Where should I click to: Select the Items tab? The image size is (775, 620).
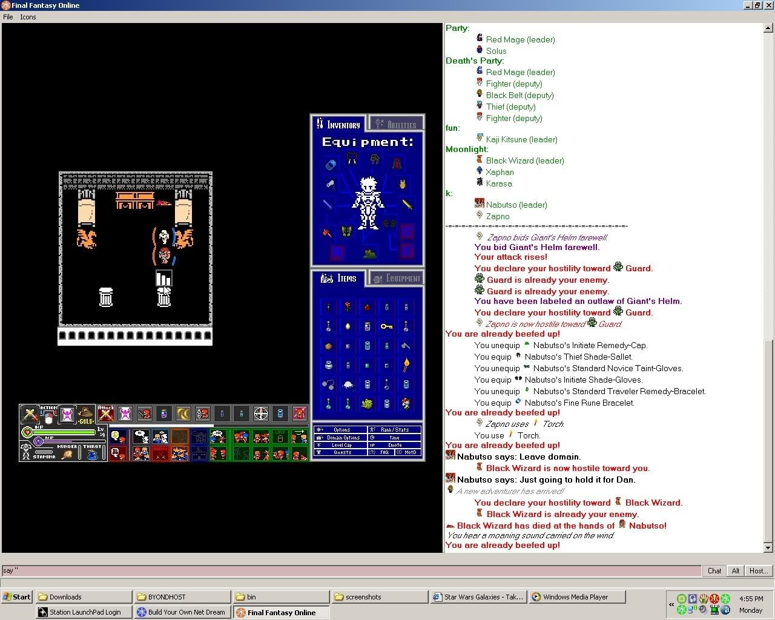coord(338,278)
